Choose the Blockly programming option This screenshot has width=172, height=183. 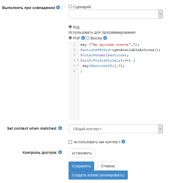pyautogui.click(x=88, y=38)
